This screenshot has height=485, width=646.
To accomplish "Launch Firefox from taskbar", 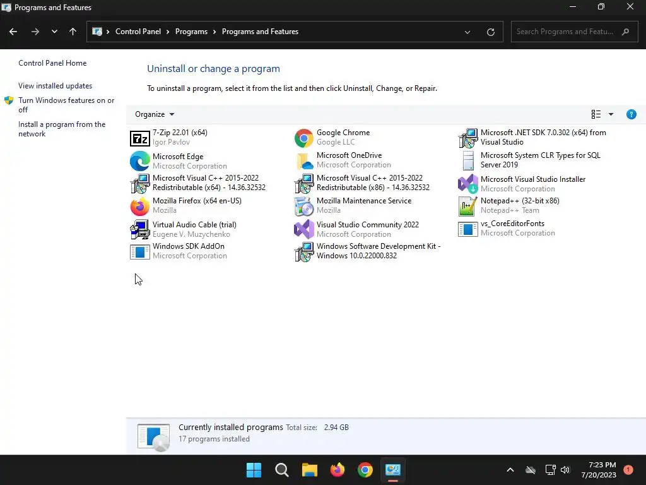I will click(x=338, y=470).
